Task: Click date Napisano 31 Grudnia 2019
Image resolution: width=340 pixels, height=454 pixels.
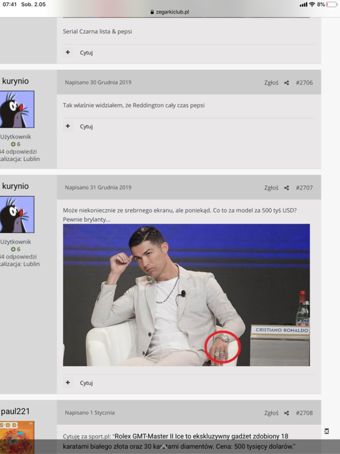Action: pos(98,187)
